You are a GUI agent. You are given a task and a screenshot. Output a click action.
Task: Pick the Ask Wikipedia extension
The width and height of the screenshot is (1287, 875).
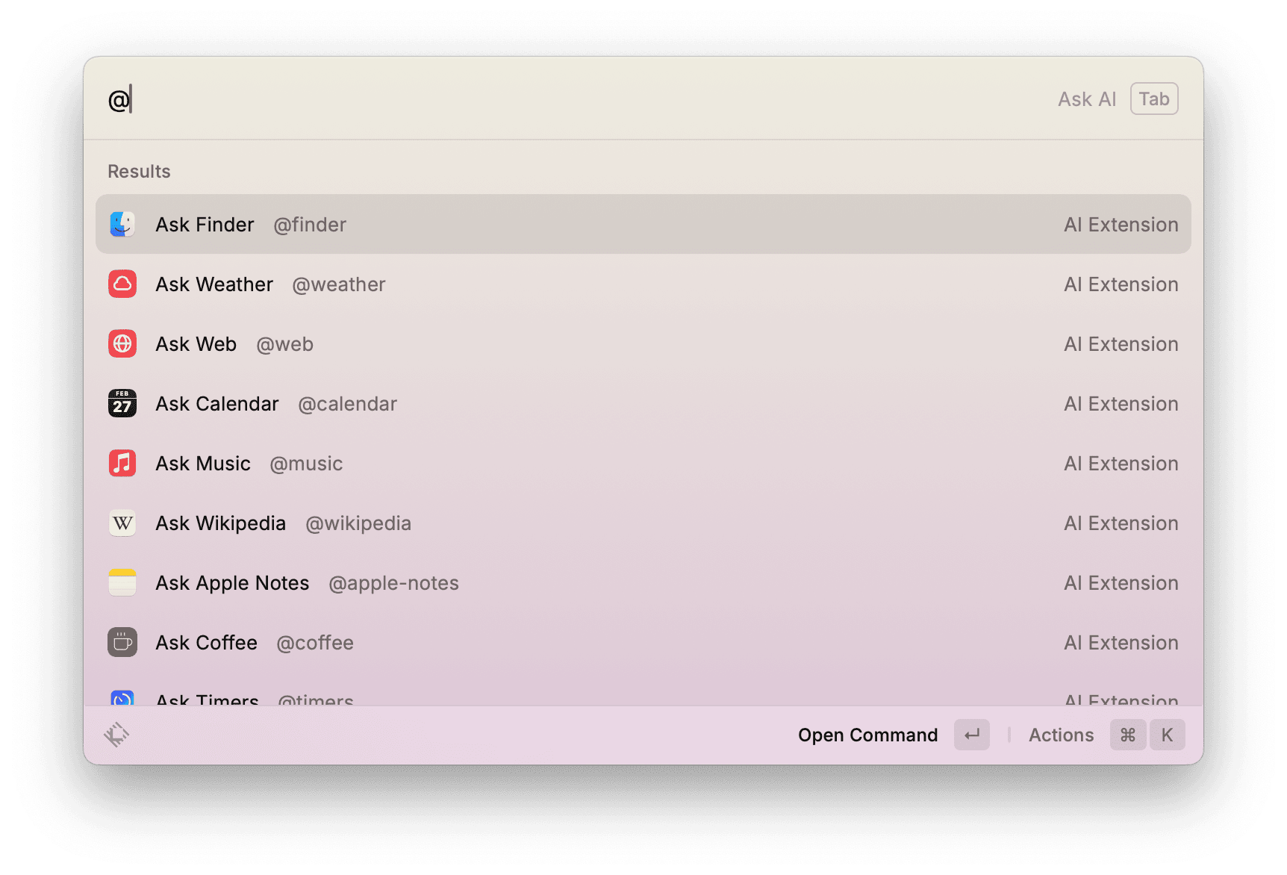pos(643,523)
